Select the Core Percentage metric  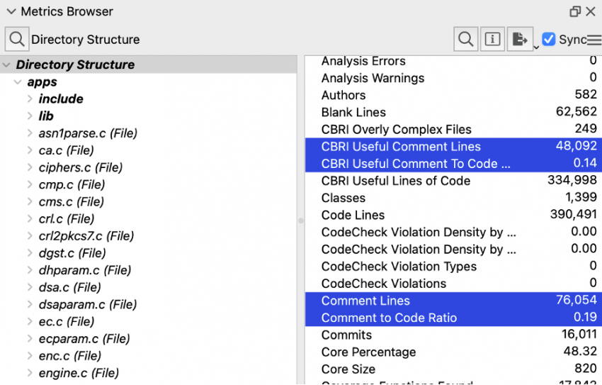(x=453, y=352)
